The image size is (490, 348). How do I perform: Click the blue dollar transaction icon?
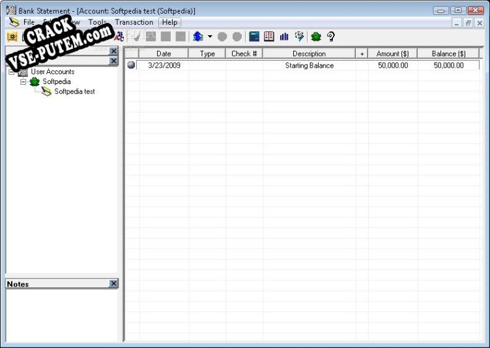click(x=198, y=36)
